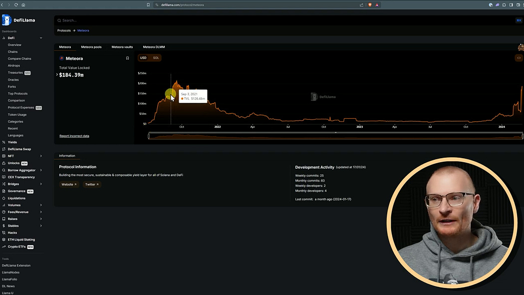Expand the NFT sidebar section
The image size is (524, 295).
(x=41, y=156)
